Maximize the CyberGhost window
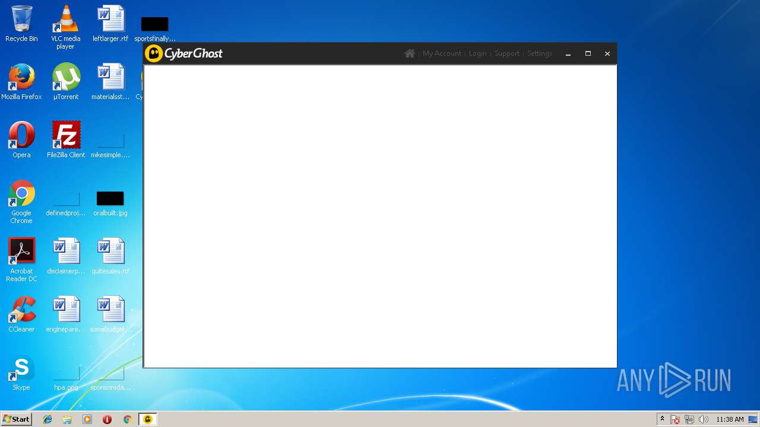 point(588,53)
